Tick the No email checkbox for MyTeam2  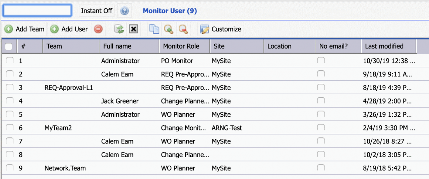[321, 127]
